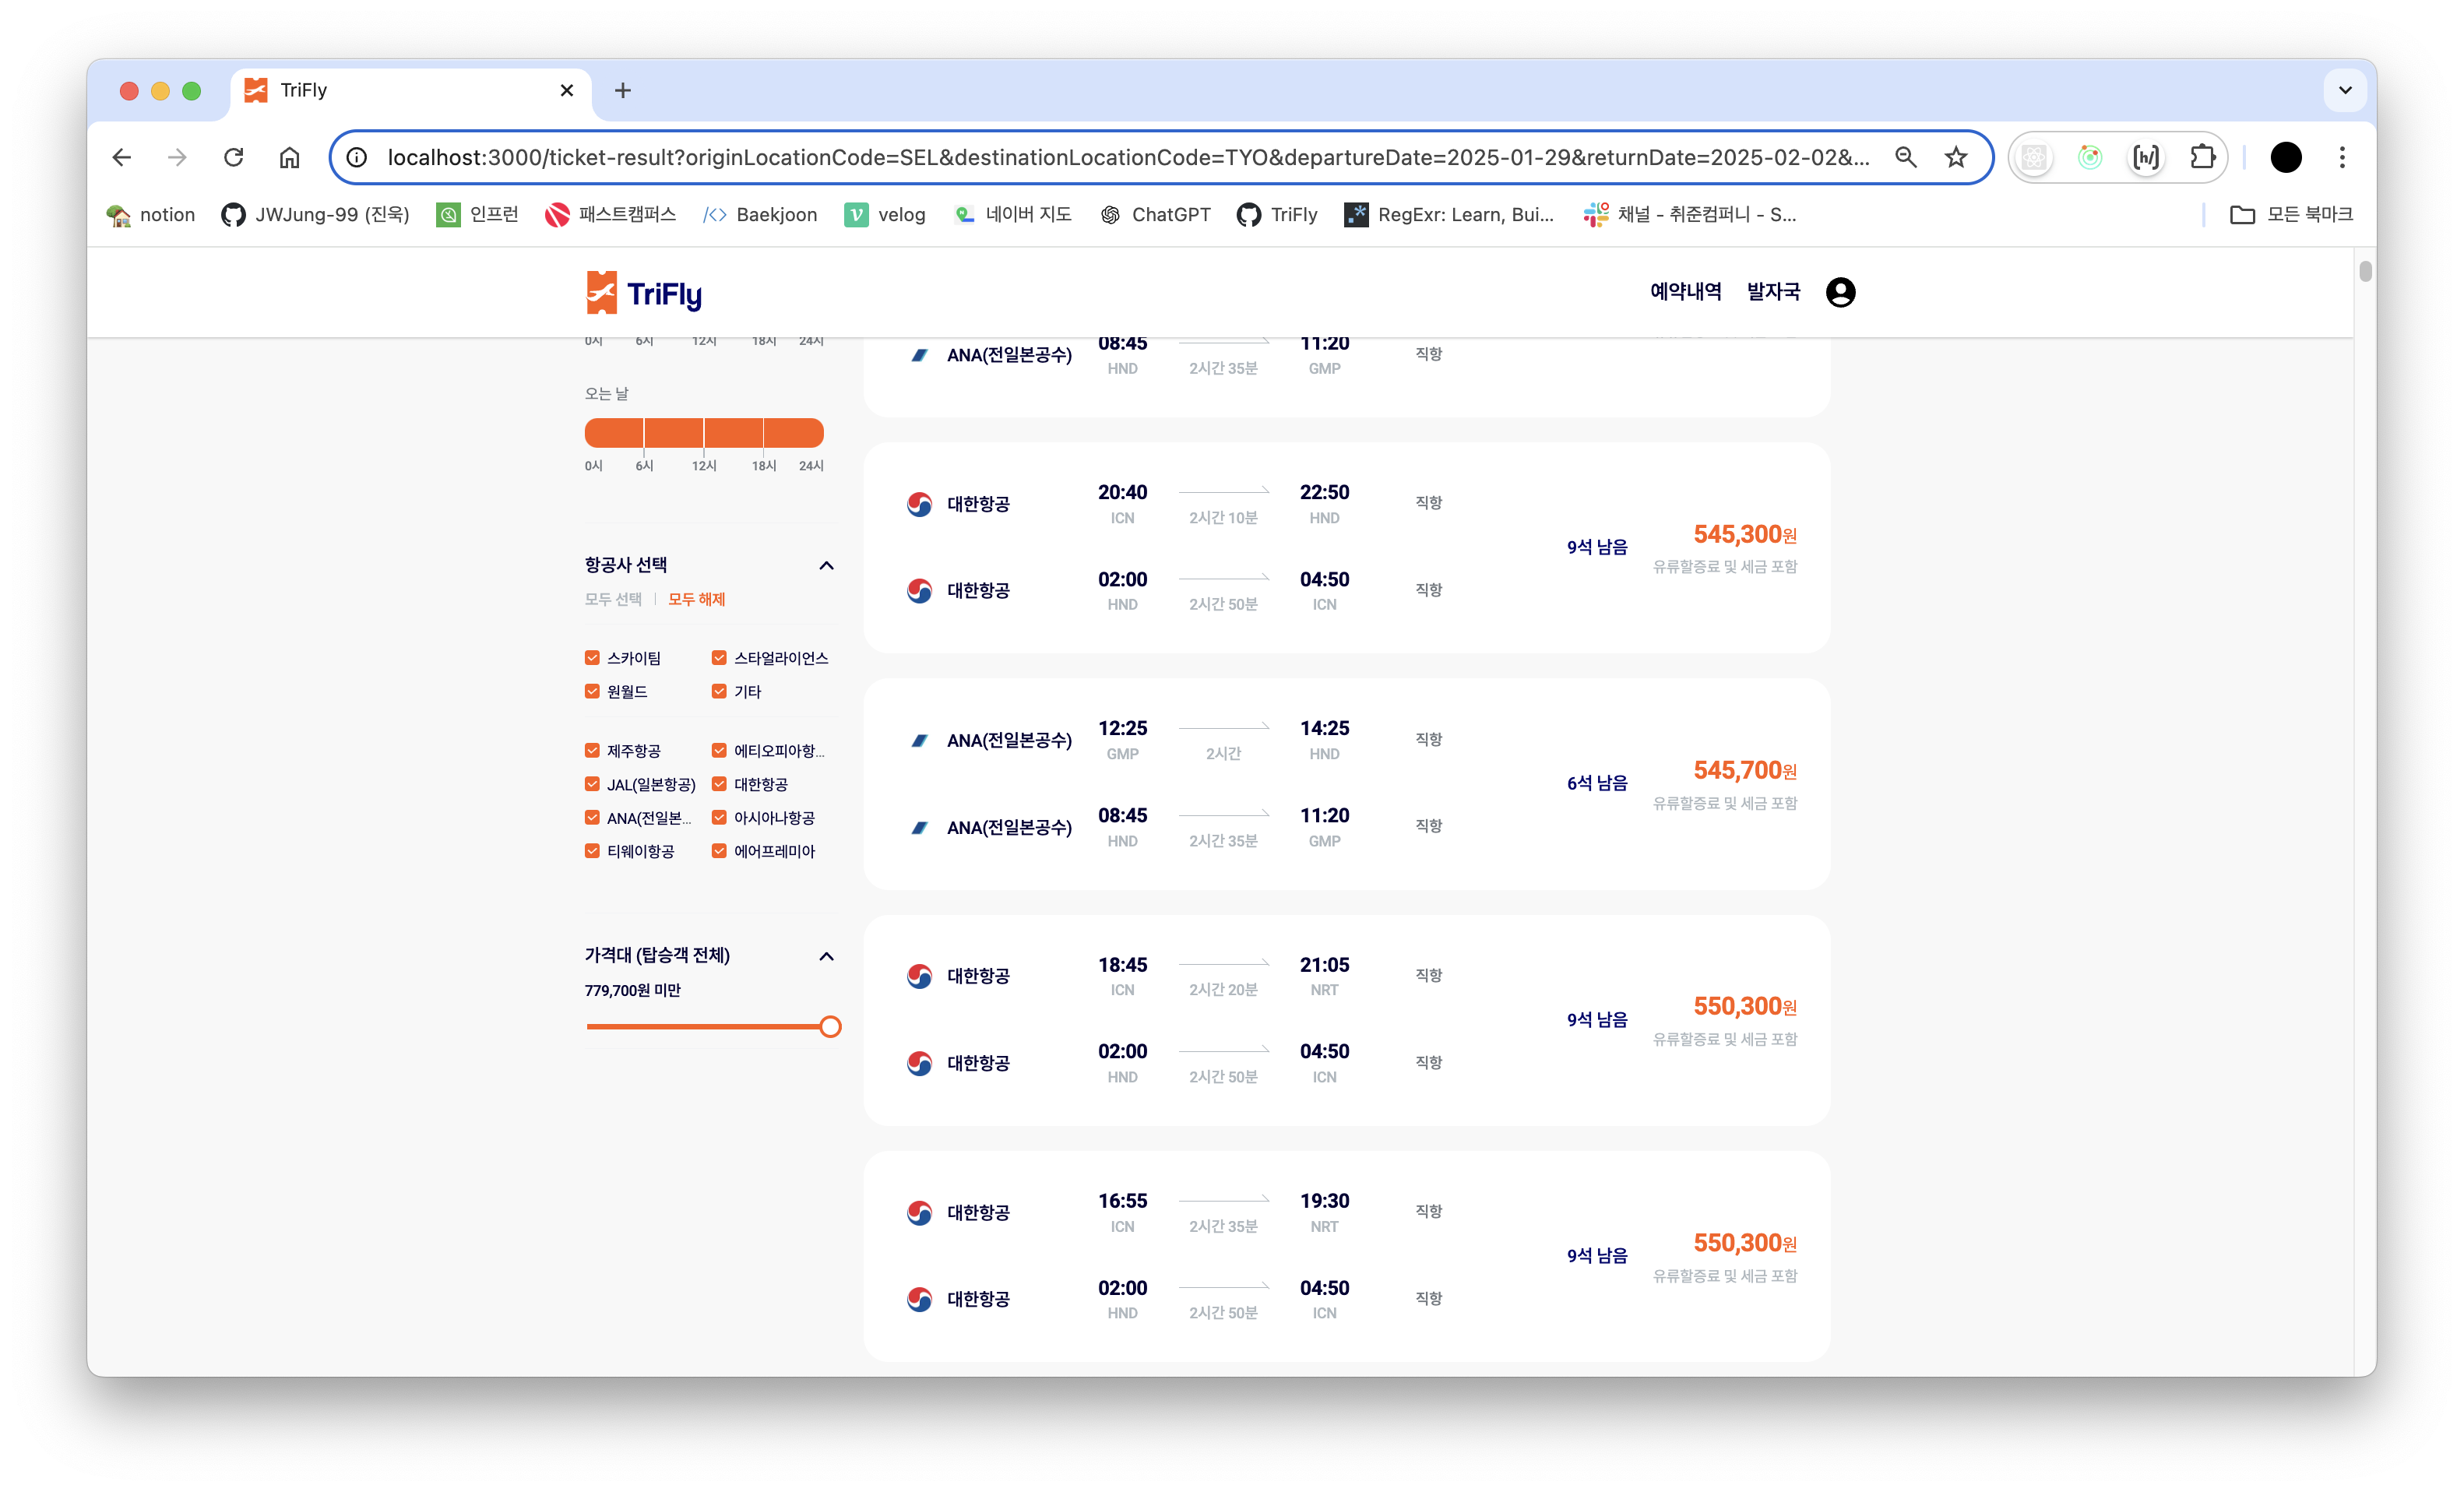2464x1492 pixels.
Task: Collapse the 항공사 선택 section
Action: point(826,566)
